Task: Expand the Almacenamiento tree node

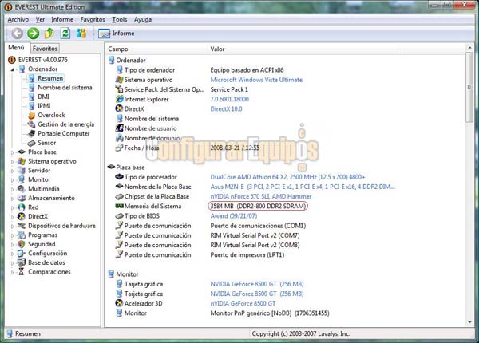Action: [13, 199]
